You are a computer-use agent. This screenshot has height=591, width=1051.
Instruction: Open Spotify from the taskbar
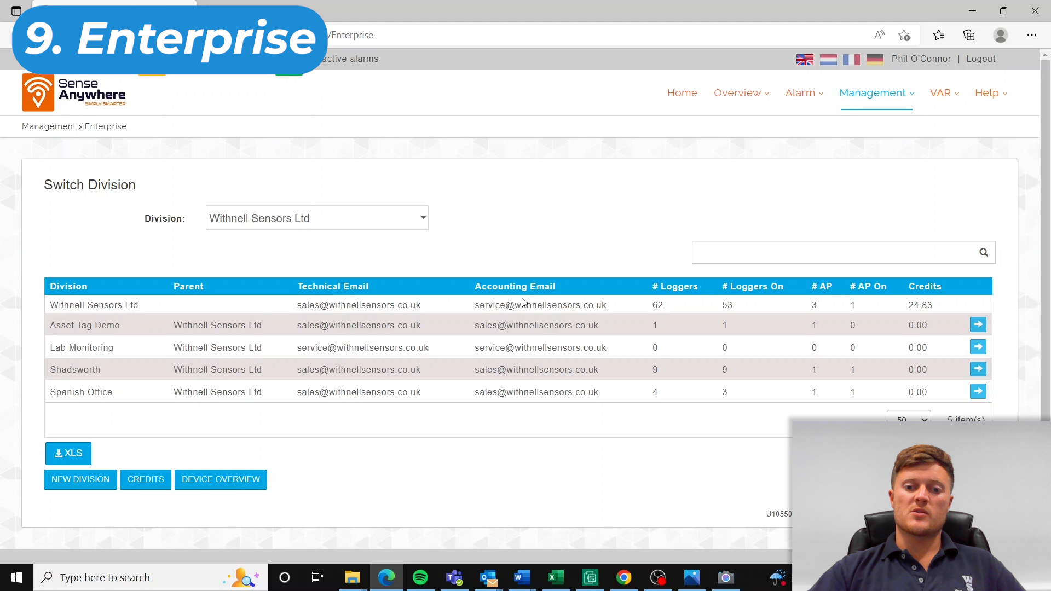[x=420, y=577]
